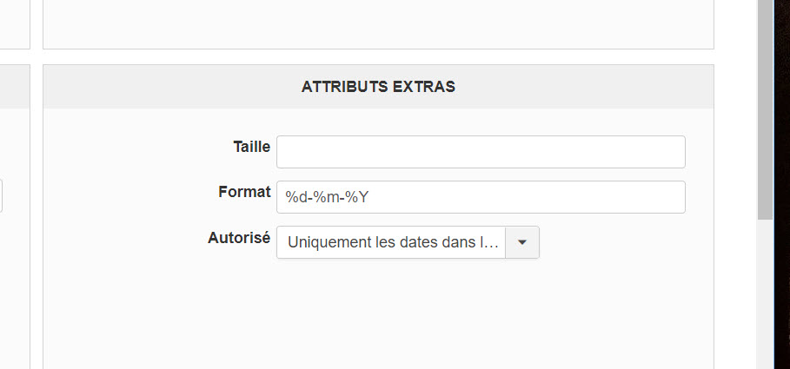Screen dimensions: 790x369
Task: Click the dark strip right of the scrollbar
Action: (782, 184)
